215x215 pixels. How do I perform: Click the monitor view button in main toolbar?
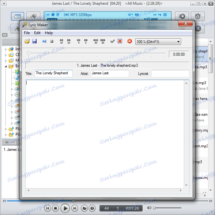pyautogui.click(x=33, y=16)
